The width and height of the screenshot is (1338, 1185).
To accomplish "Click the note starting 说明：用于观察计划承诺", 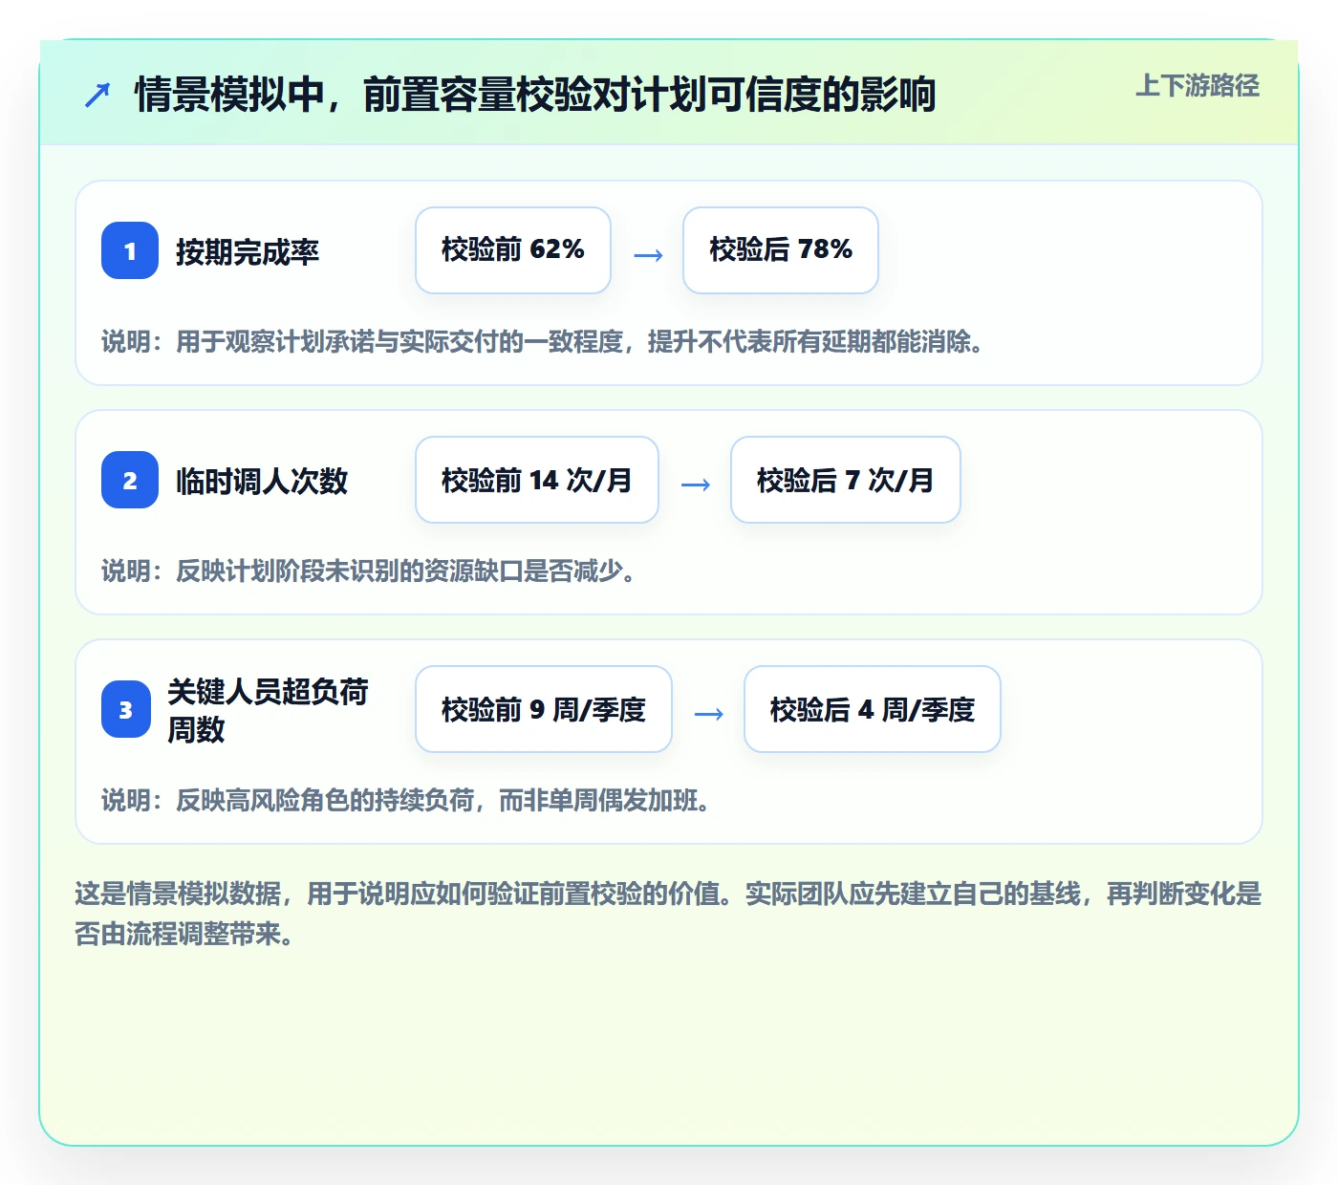I will 543,342.
